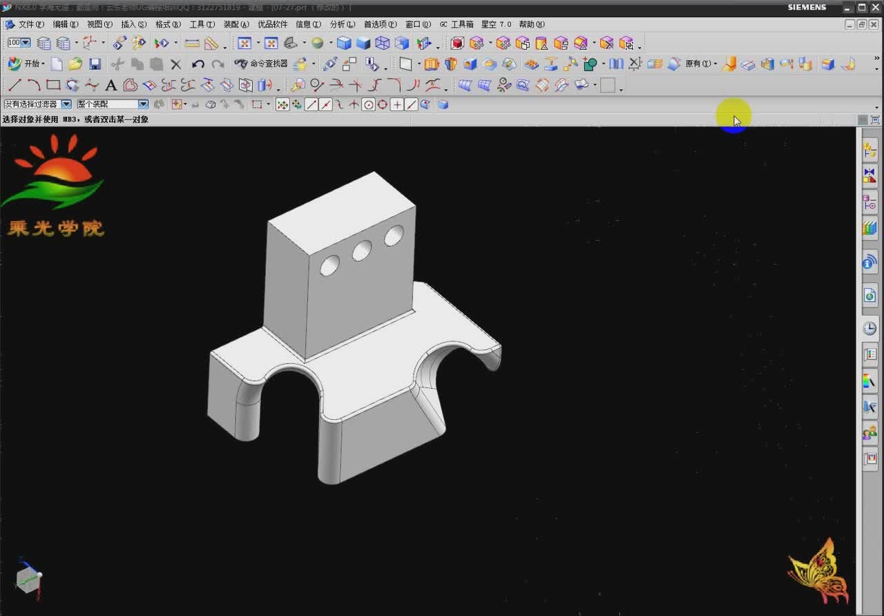Screen dimensions: 884x616
Task: Select the Line curve tool
Action: click(x=14, y=86)
